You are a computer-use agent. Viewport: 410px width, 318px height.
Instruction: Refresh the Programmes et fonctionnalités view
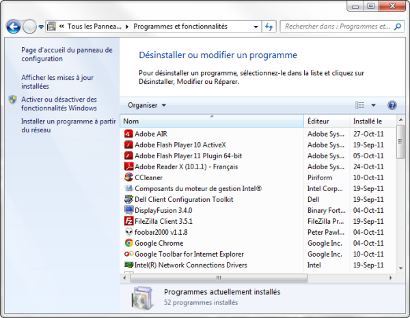click(269, 27)
